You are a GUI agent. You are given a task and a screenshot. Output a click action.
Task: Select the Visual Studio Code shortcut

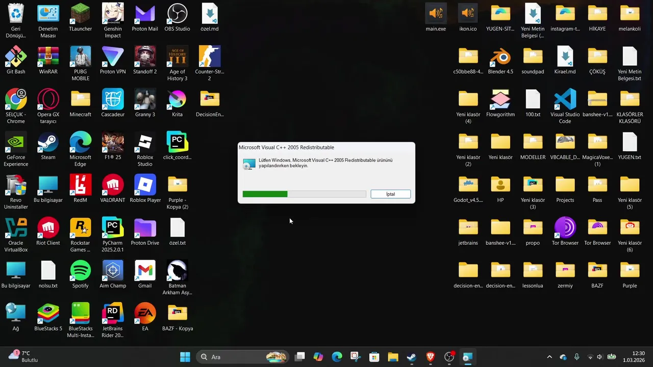click(565, 107)
